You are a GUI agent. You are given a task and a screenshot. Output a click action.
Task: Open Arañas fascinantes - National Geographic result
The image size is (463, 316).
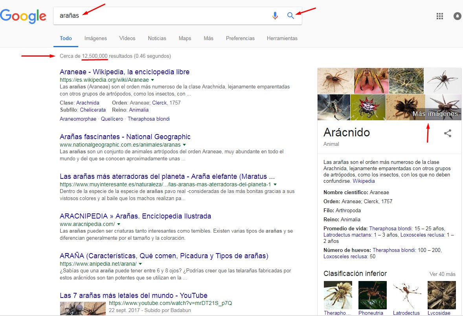(x=125, y=137)
